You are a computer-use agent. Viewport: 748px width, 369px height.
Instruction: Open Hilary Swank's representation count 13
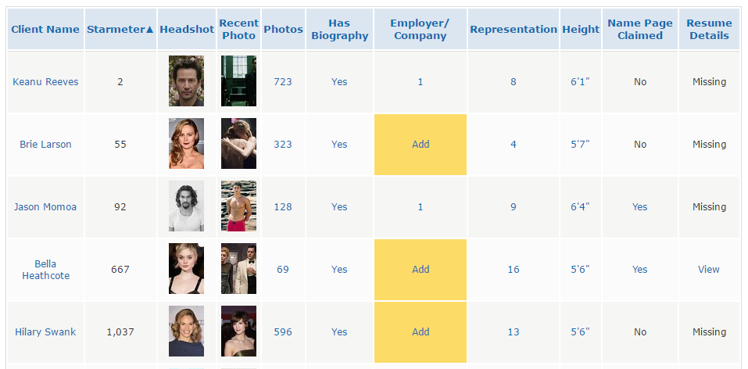click(x=514, y=332)
